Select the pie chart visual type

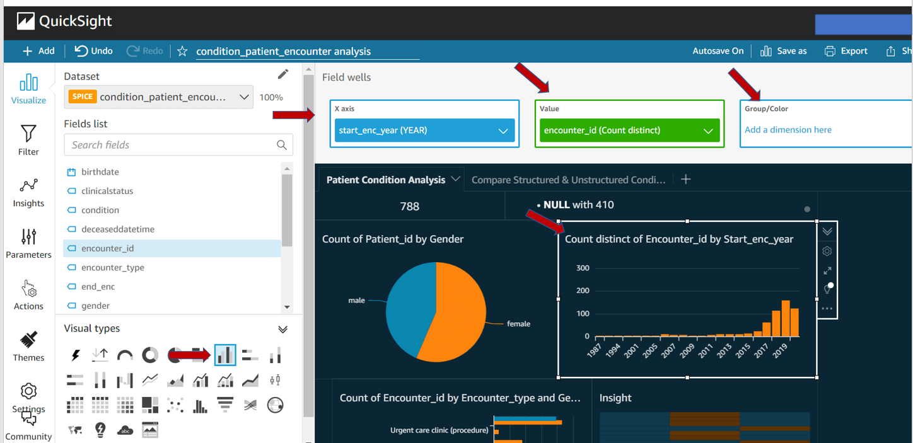175,355
